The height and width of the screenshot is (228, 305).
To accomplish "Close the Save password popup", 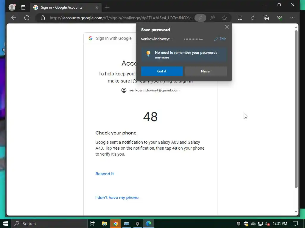I will (x=227, y=27).
